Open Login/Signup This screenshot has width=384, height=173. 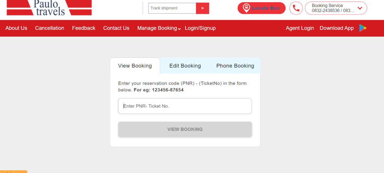(200, 28)
